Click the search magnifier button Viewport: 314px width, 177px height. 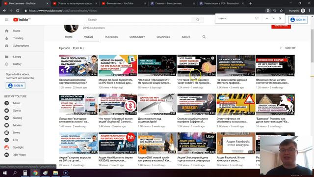(x=198, y=20)
